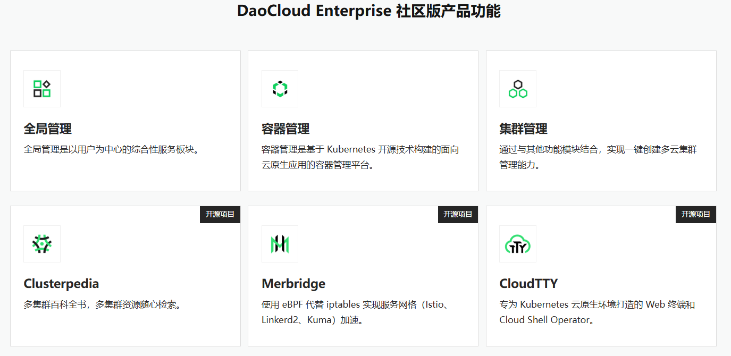
Task: Visit the Merbridge title link
Action: [293, 284]
